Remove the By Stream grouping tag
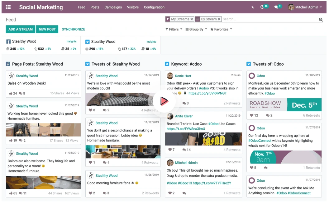The image size is (329, 204). 219,19
